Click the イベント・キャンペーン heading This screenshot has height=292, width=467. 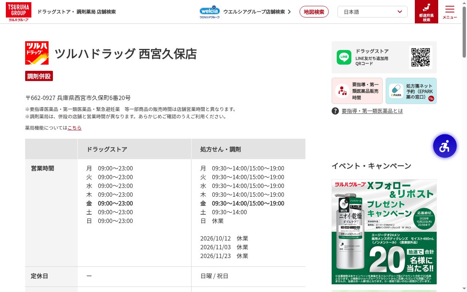pos(371,166)
